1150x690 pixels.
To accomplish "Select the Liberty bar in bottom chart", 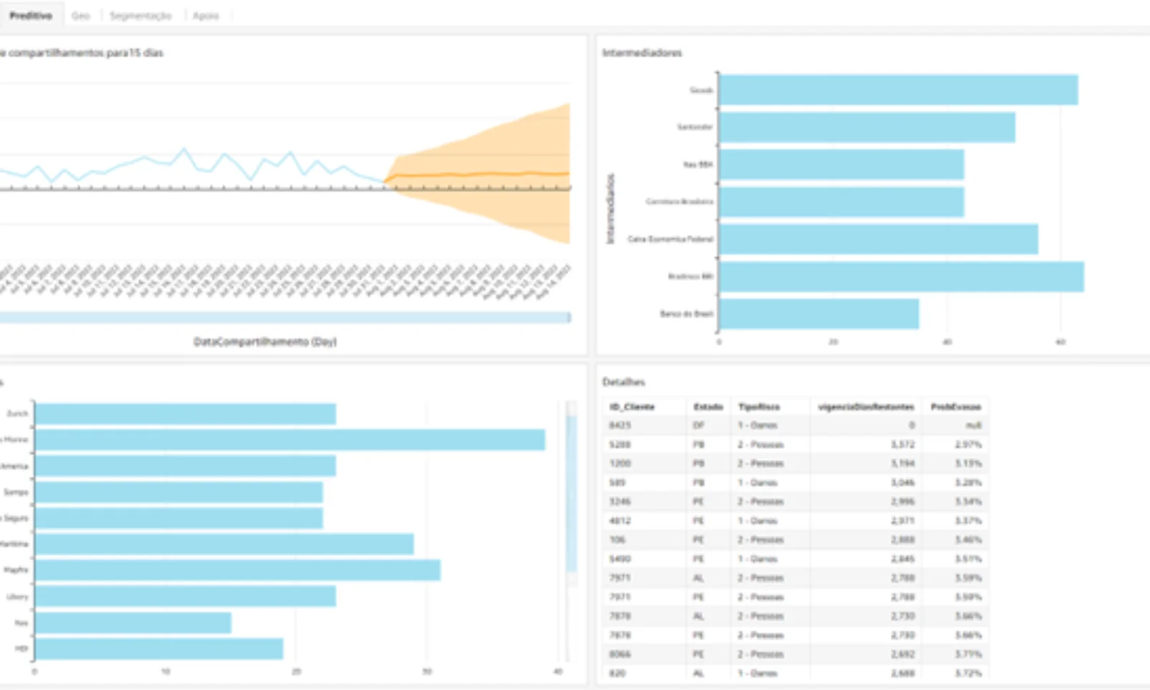I will click(x=185, y=596).
